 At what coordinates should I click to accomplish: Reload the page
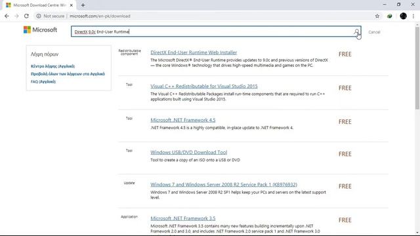click(x=26, y=16)
